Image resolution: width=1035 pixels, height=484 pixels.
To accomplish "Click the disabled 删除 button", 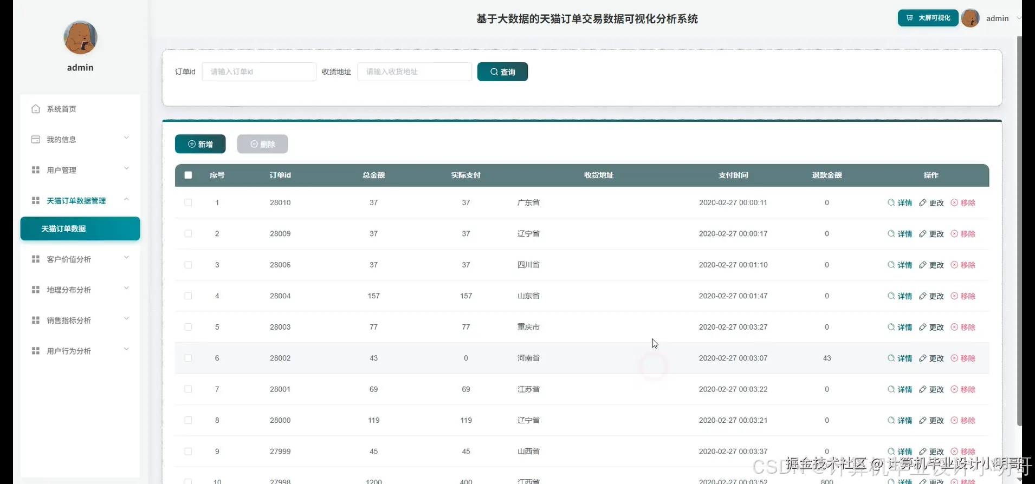I will click(x=262, y=144).
